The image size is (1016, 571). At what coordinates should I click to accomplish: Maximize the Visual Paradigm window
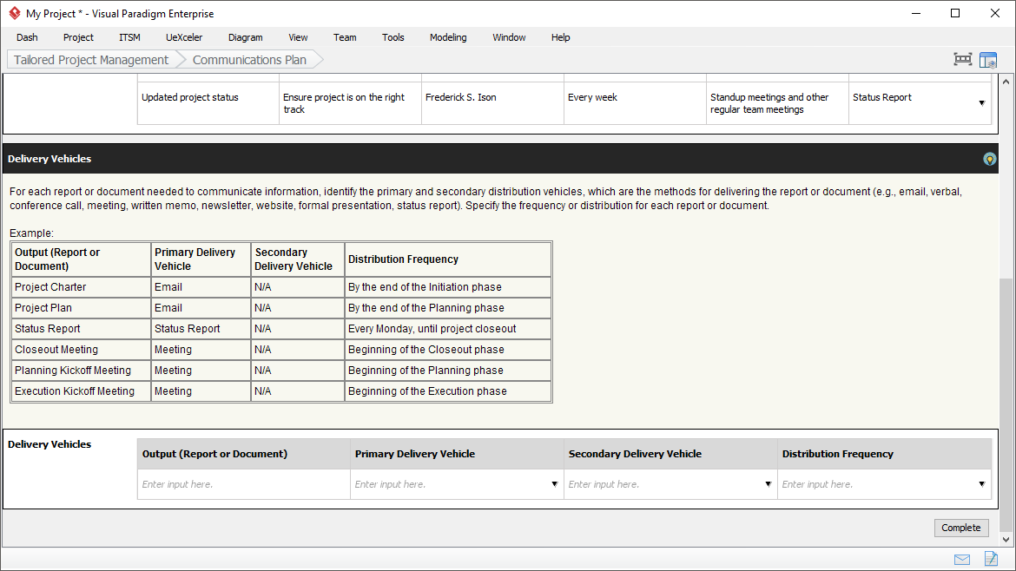tap(955, 13)
